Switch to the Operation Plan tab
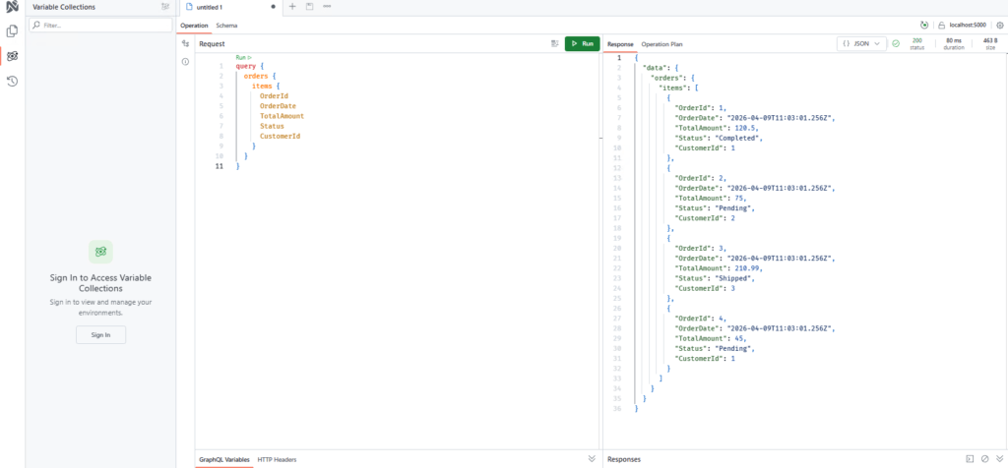This screenshot has height=468, width=1008. [x=661, y=44]
